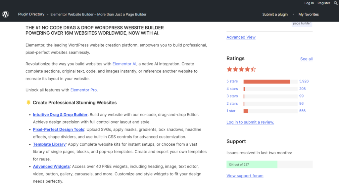Viewport: 339px width, 184px height.
Task: Click See all ratings link
Action: (306, 59)
